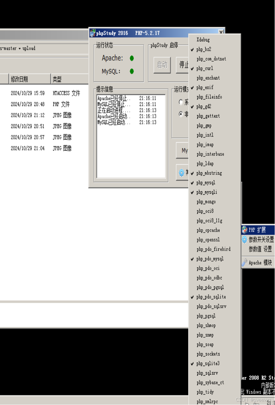275x405 pixels.
Task: Enable Xdebug in the extensions menu
Action: 215,40
